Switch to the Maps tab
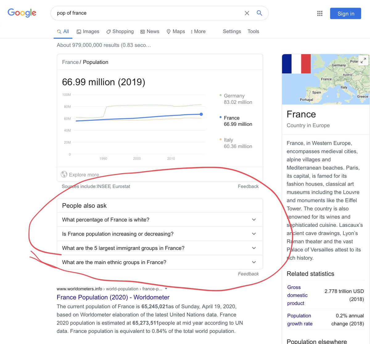 coord(176,31)
